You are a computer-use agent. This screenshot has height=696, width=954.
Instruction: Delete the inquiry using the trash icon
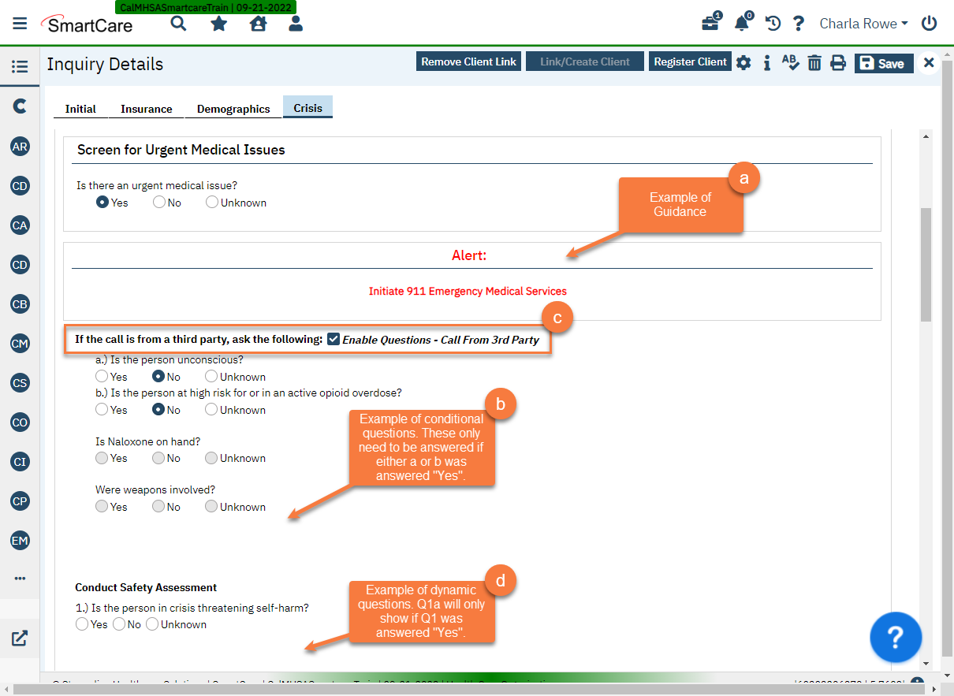814,62
